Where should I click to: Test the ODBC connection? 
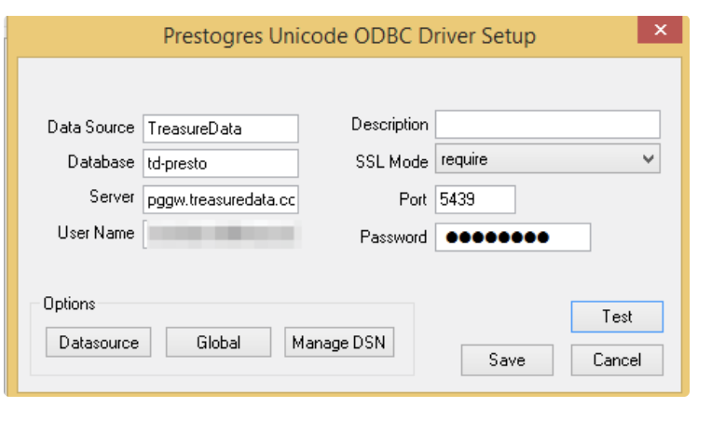point(617,317)
